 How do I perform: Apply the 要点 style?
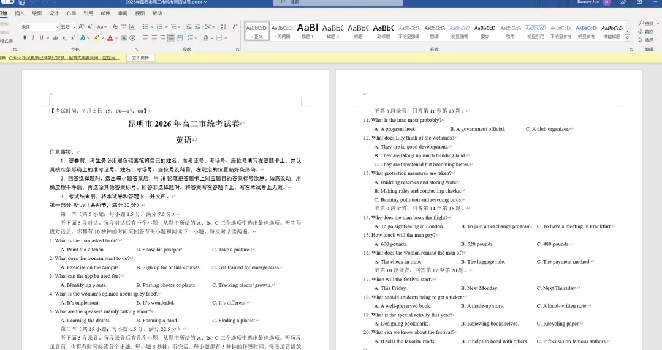pos(485,31)
